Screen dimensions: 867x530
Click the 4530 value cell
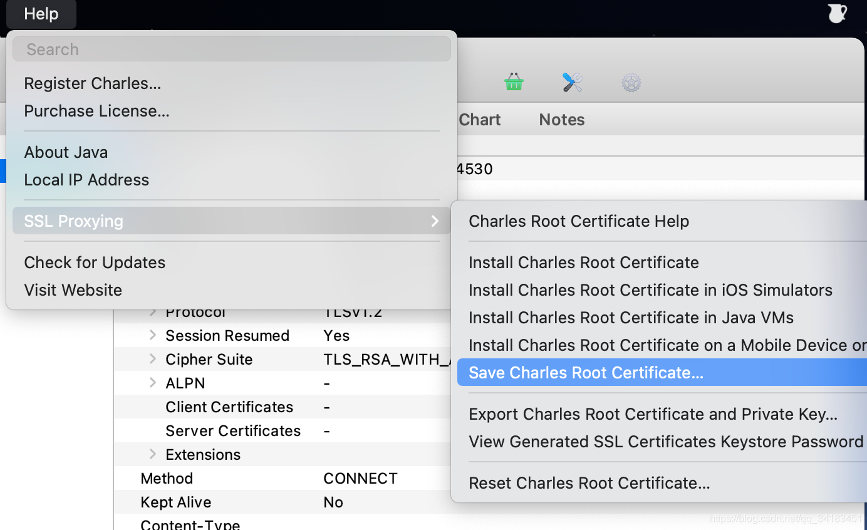(x=475, y=169)
